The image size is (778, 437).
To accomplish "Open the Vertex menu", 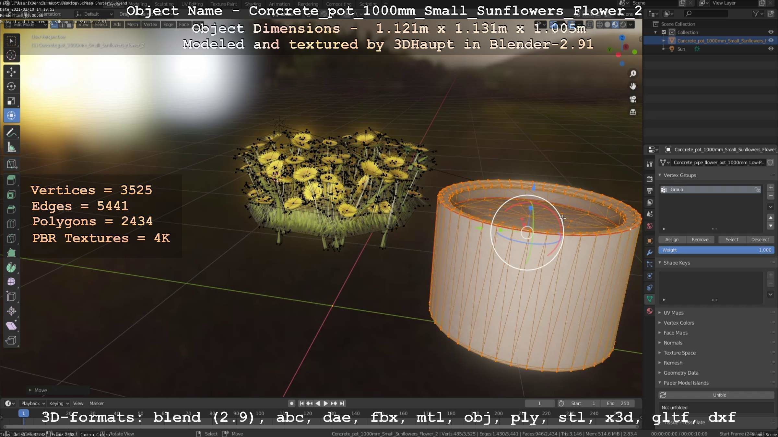I will 150,25.
